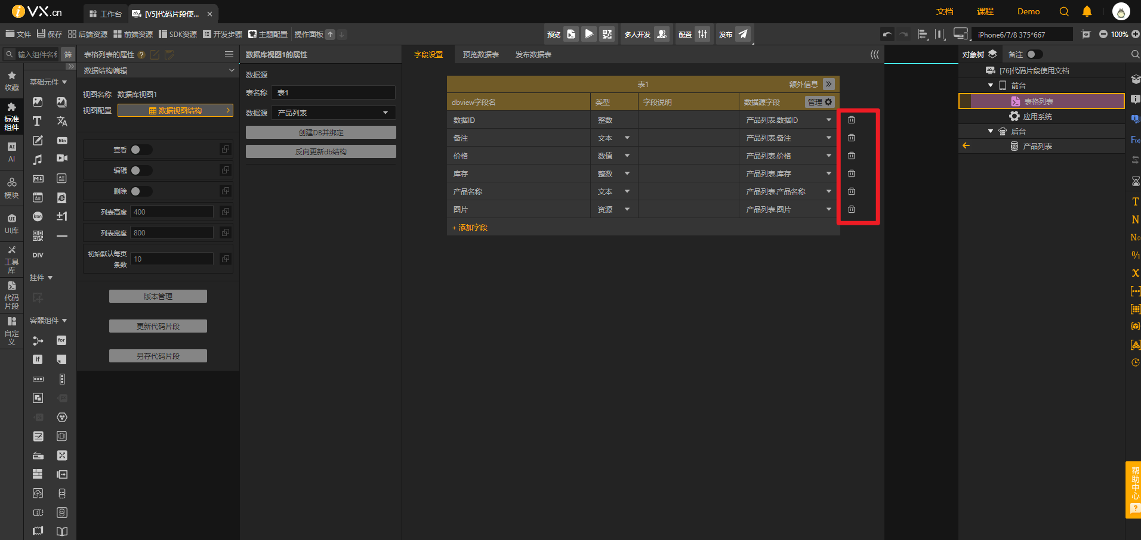
Task: Collapse the 前台 tree node
Action: 991,85
